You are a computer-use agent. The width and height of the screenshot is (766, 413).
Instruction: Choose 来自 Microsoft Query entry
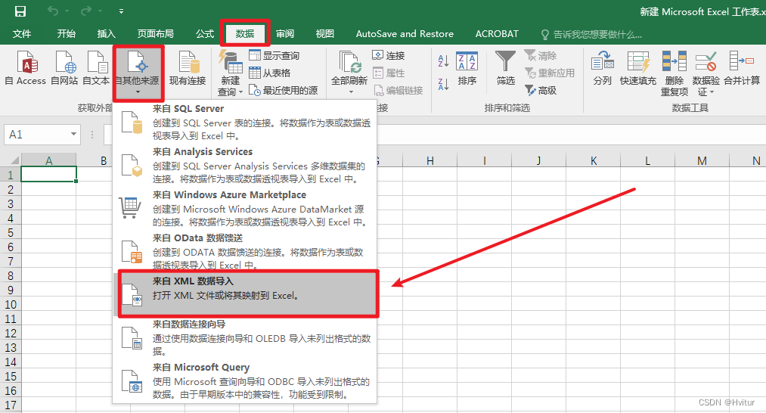coord(245,380)
